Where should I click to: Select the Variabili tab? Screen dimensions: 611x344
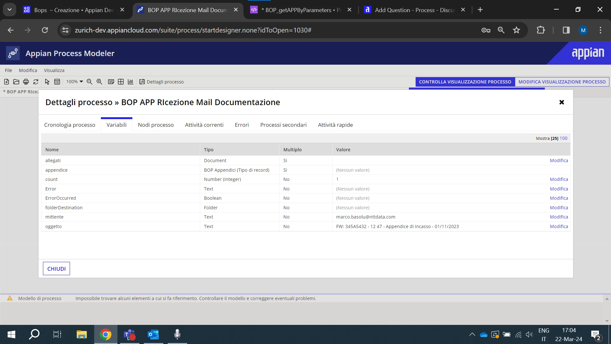click(x=116, y=125)
